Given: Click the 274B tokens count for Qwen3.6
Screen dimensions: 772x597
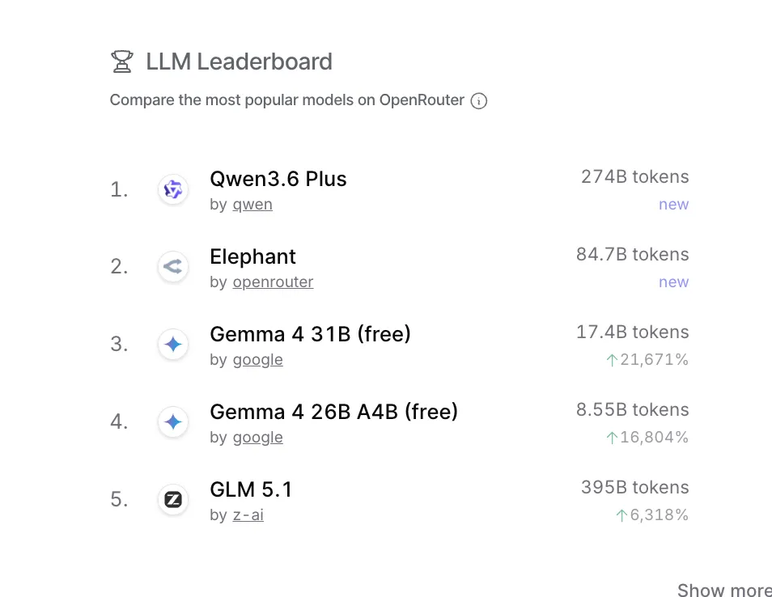Looking at the screenshot, I should (x=634, y=177).
